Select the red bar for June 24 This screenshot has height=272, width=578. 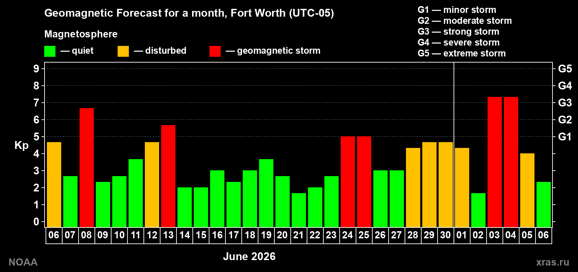[348, 182]
